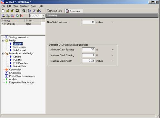Click the Cut scissors icon
The image size is (160, 118).
tap(34, 11)
